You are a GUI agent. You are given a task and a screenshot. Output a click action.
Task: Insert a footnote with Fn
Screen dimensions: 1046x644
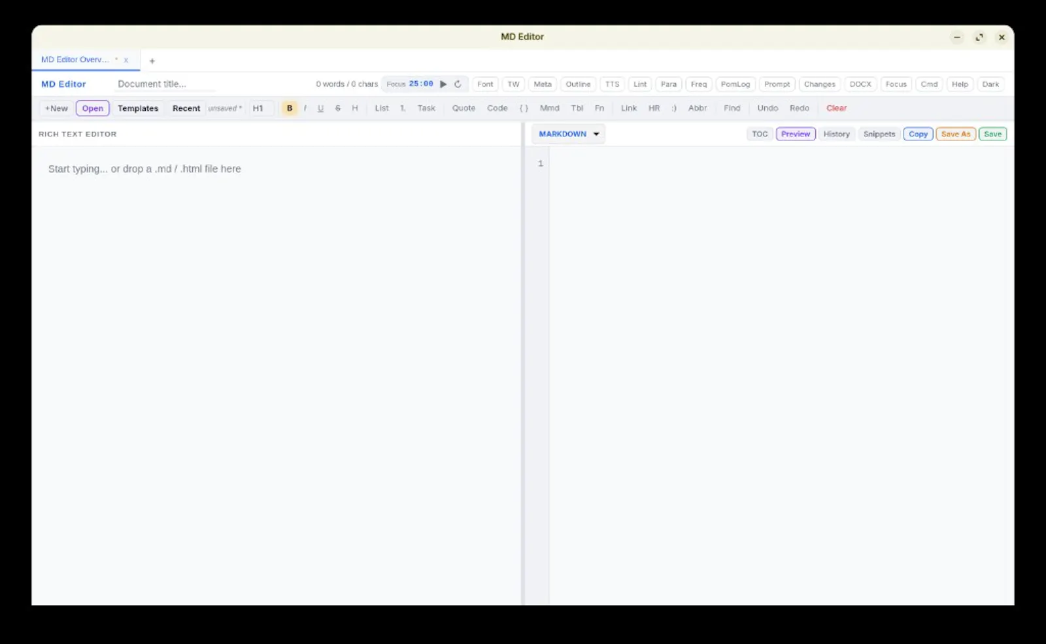[x=599, y=108]
